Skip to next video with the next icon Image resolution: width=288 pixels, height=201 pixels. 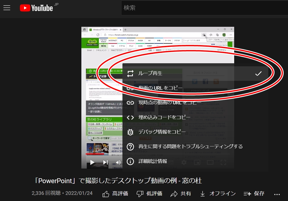pyautogui.click(x=106, y=162)
